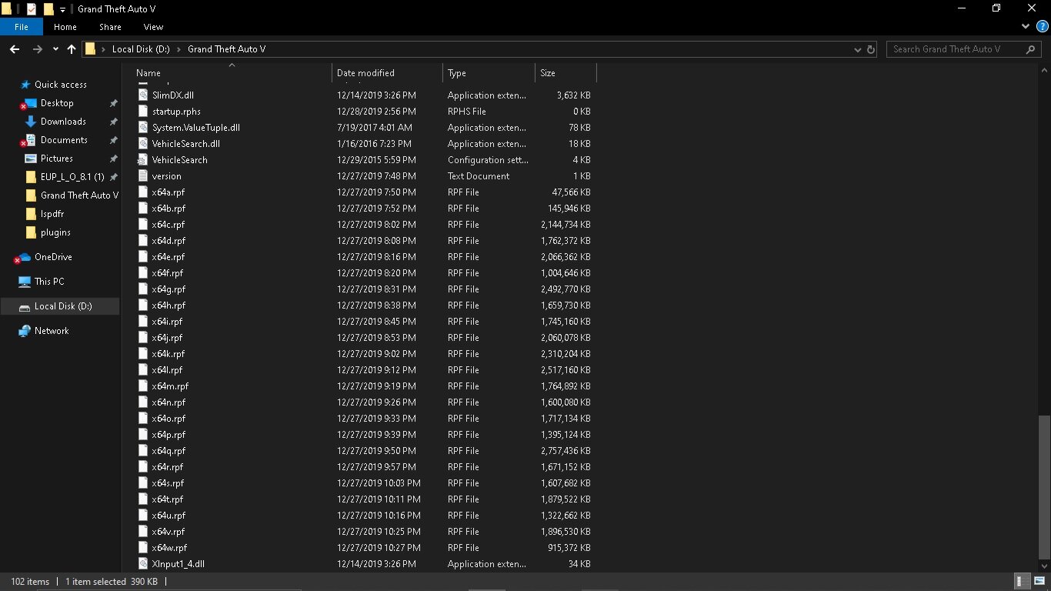
Task: Refresh the Grand Theft Auto V folder
Action: (x=871, y=49)
